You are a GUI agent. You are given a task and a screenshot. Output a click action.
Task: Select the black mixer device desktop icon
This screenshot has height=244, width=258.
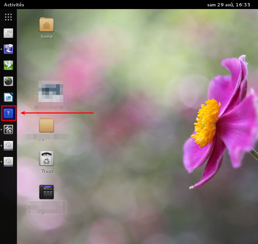pyautogui.click(x=47, y=192)
